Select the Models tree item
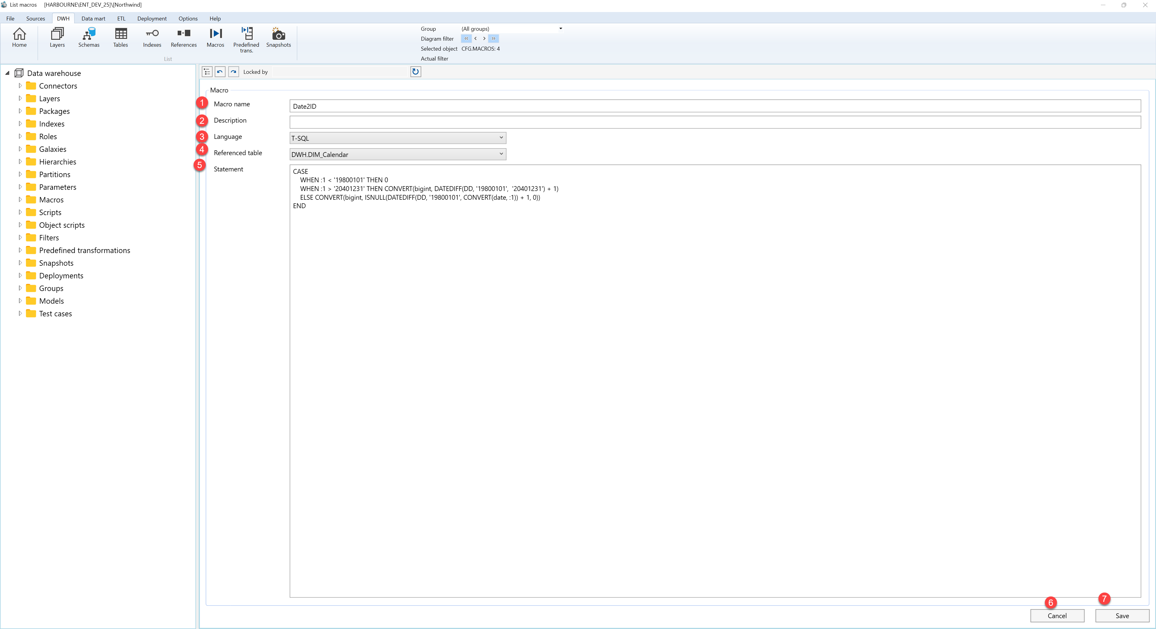 coord(51,301)
